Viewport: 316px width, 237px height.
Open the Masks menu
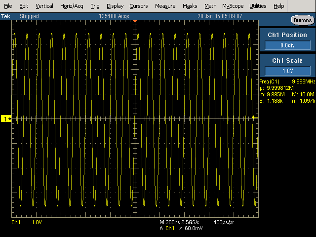[190, 6]
